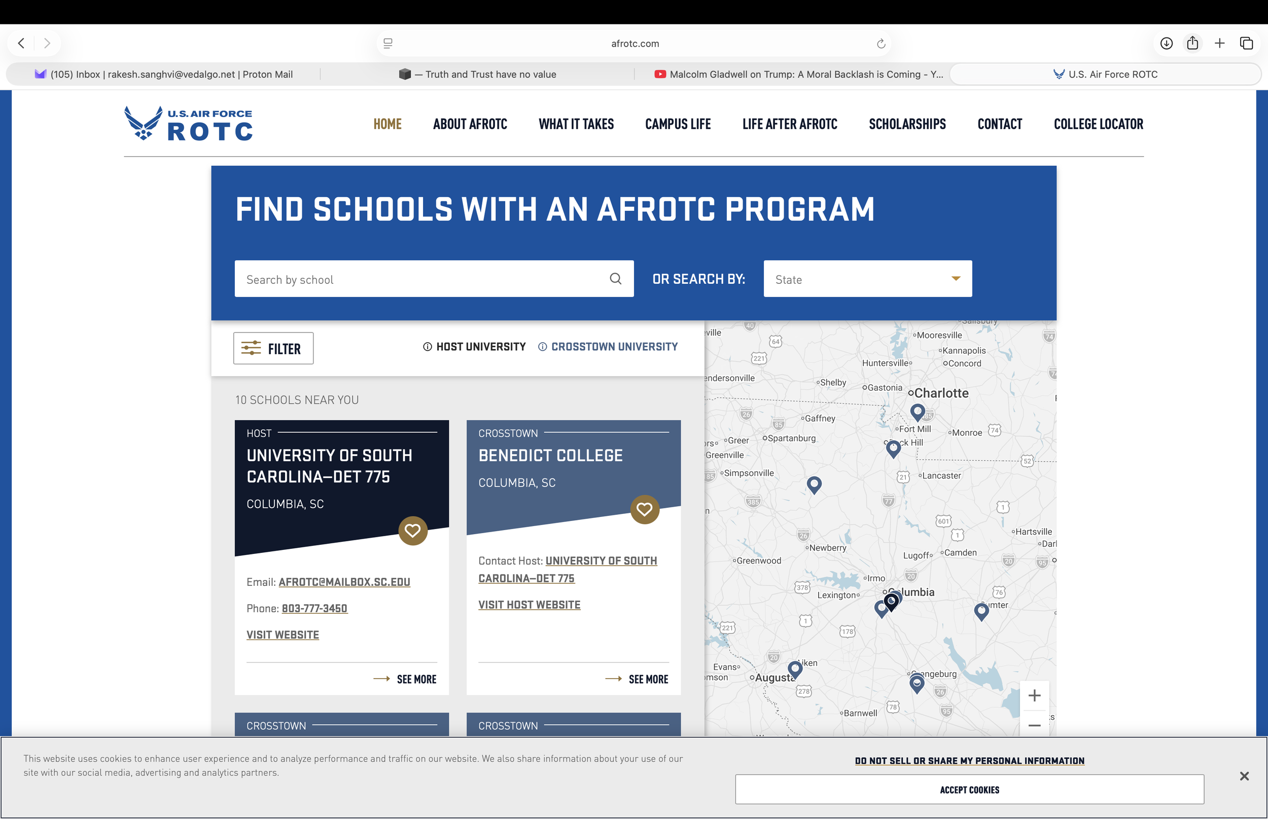Switch to the Proton Mail Inbox tab

163,75
